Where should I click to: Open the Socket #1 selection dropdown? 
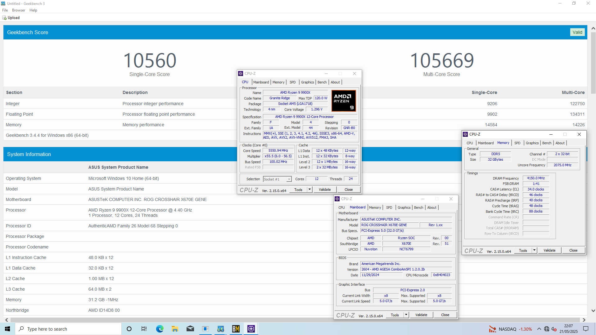[x=277, y=179]
